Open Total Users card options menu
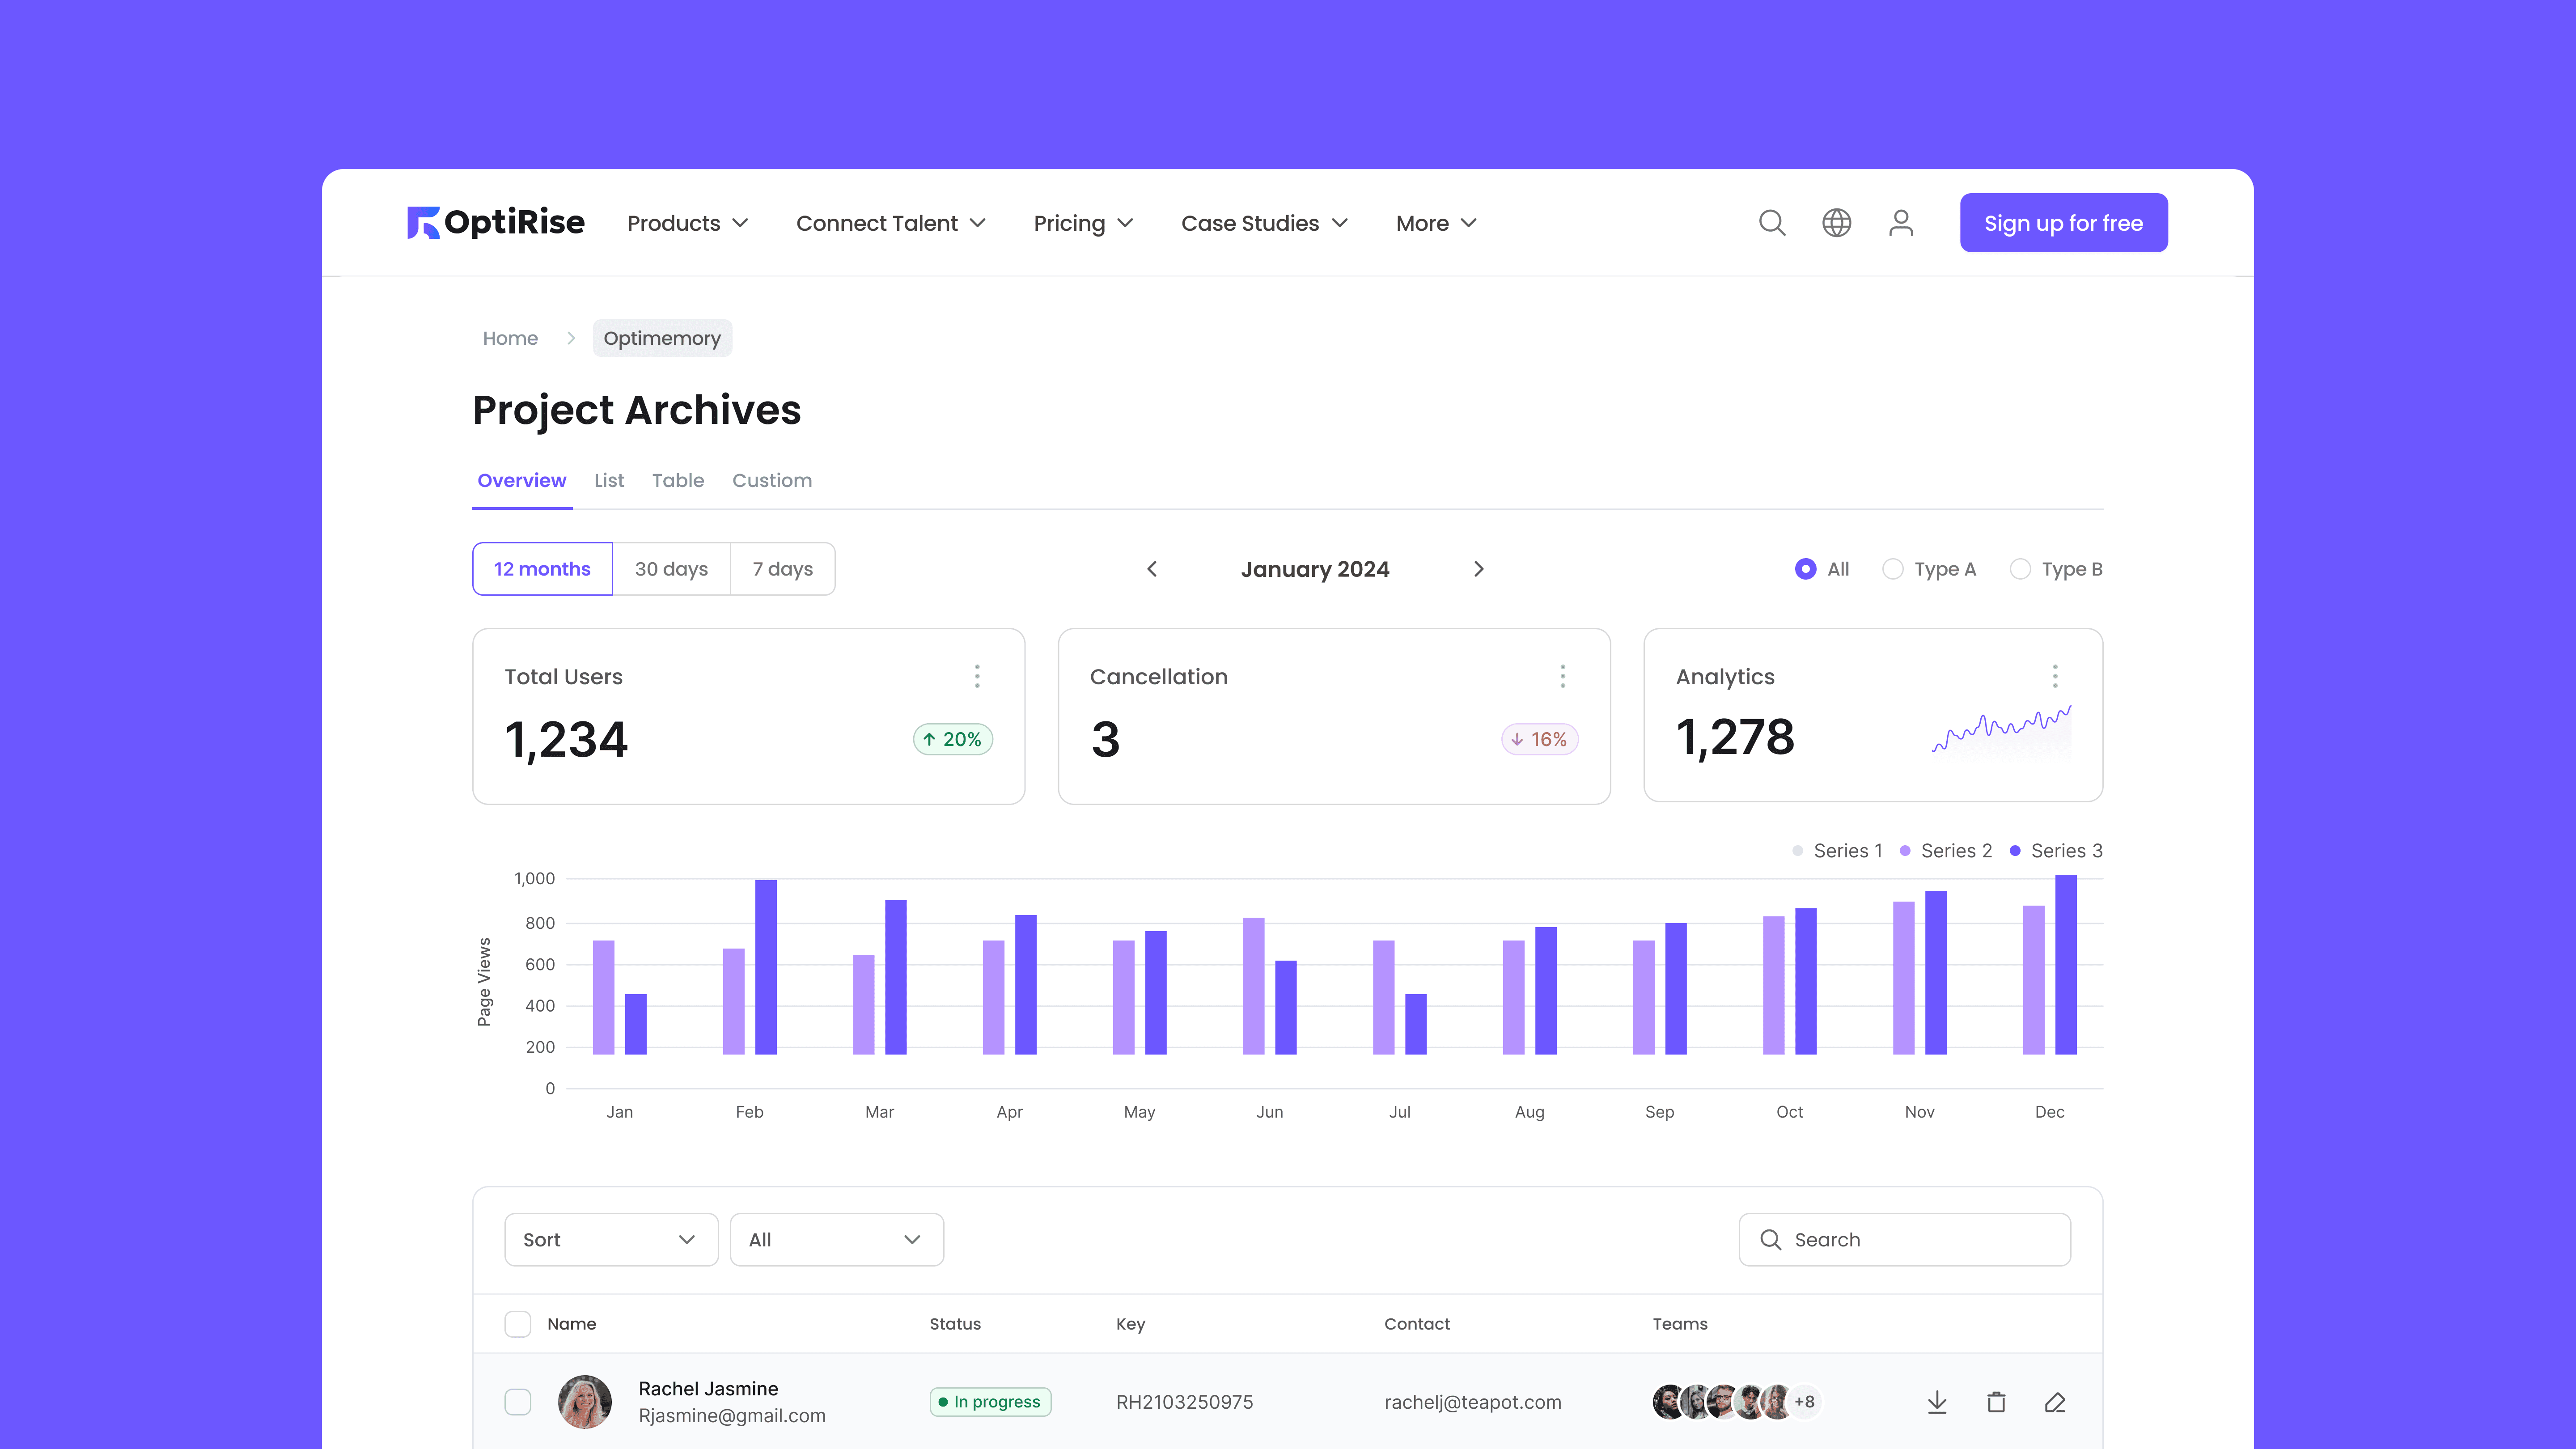Screen dimensions: 2576x1449 tap(977, 676)
